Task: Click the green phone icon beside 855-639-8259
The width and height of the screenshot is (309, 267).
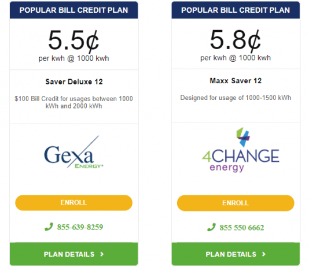Action: (x=49, y=227)
